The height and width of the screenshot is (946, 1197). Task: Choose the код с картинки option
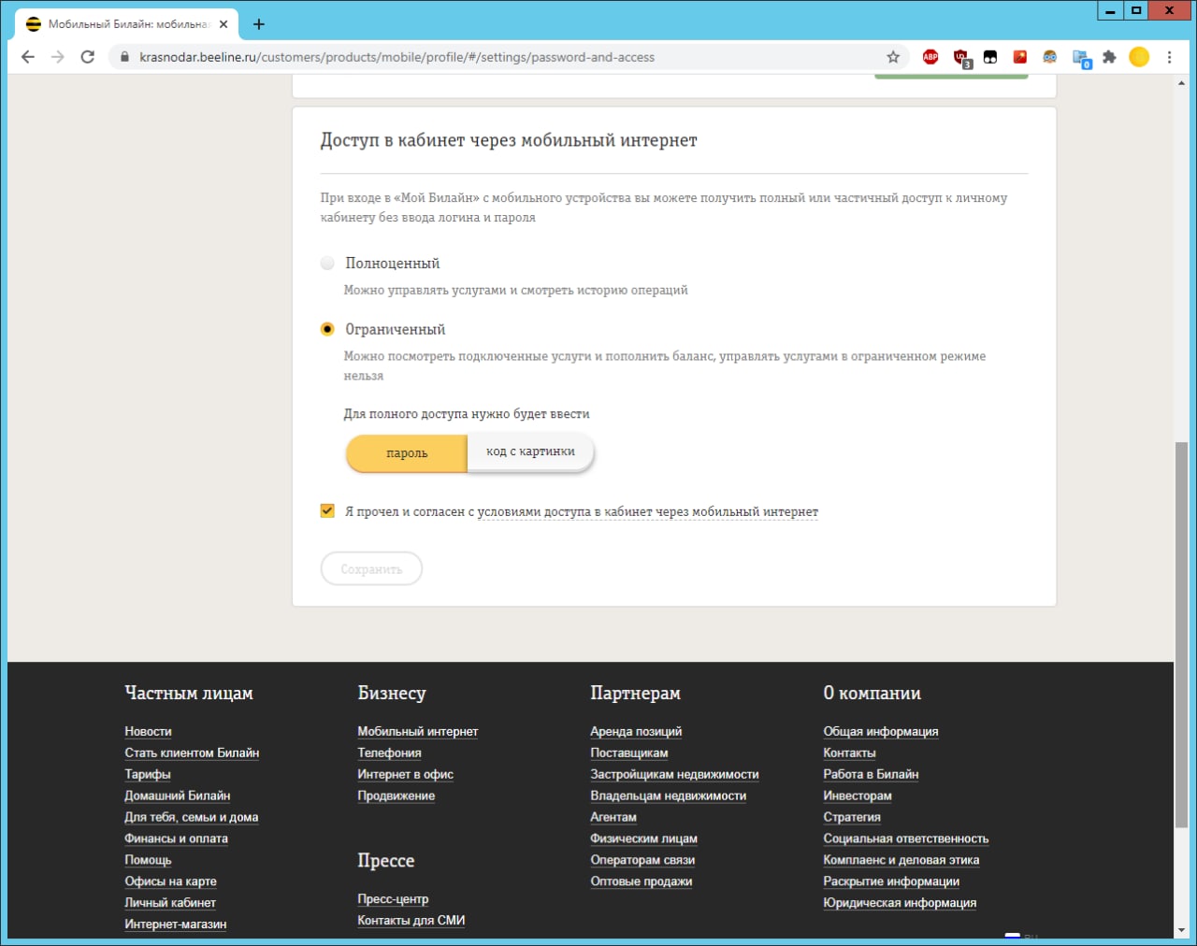click(x=530, y=451)
